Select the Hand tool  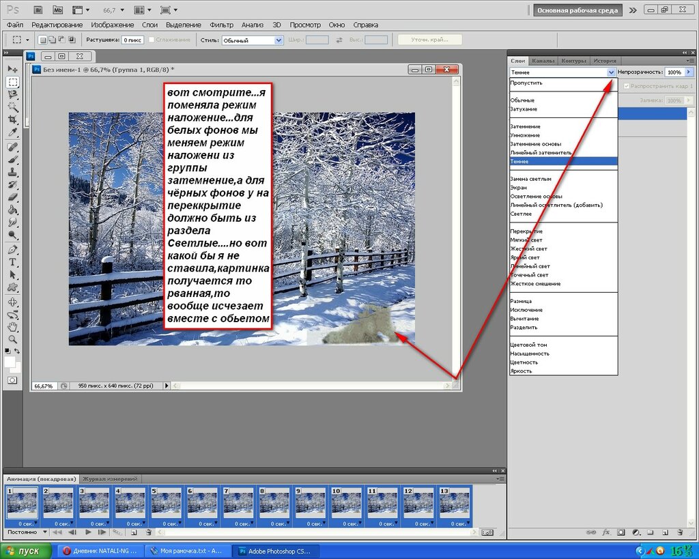coord(12,327)
